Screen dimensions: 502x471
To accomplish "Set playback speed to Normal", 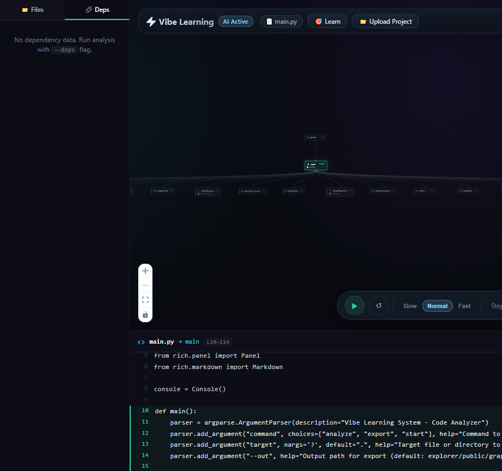I will (437, 306).
